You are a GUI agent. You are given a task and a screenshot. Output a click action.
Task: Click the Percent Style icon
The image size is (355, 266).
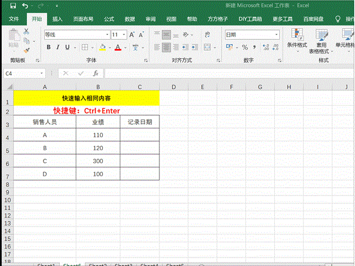tap(245, 47)
